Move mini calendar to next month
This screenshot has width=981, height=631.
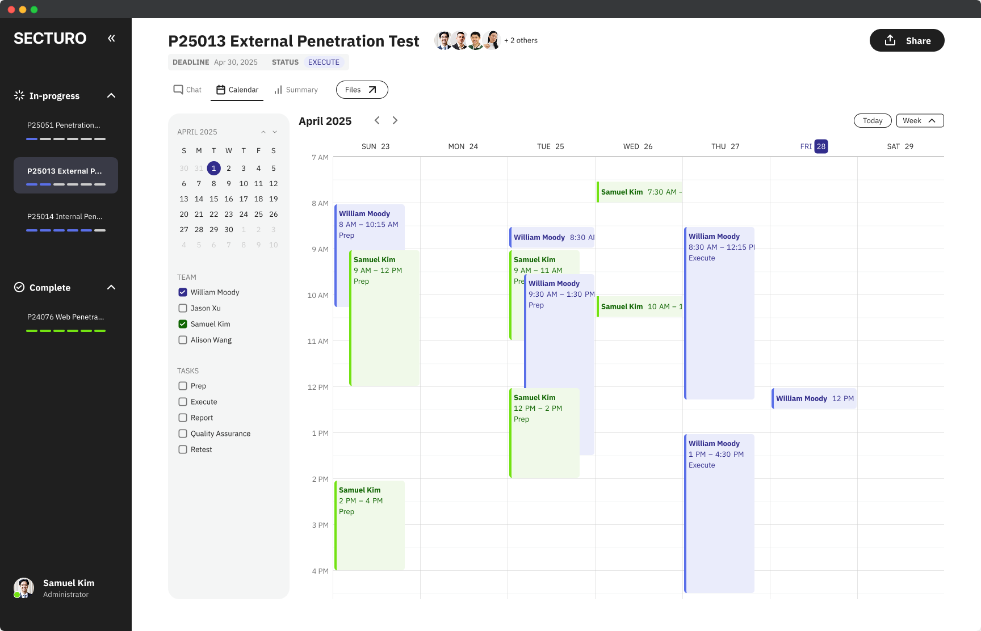275,132
